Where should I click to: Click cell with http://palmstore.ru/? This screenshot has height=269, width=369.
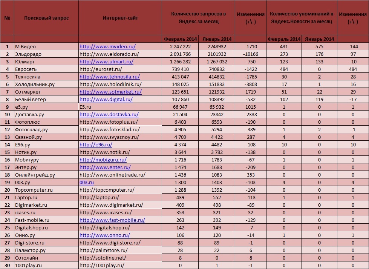pos(120,250)
